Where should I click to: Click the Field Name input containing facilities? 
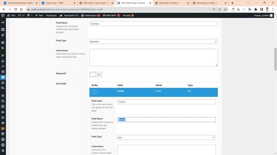pos(154,24)
